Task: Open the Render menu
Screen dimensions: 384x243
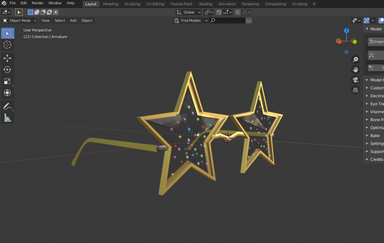Action: point(37,3)
